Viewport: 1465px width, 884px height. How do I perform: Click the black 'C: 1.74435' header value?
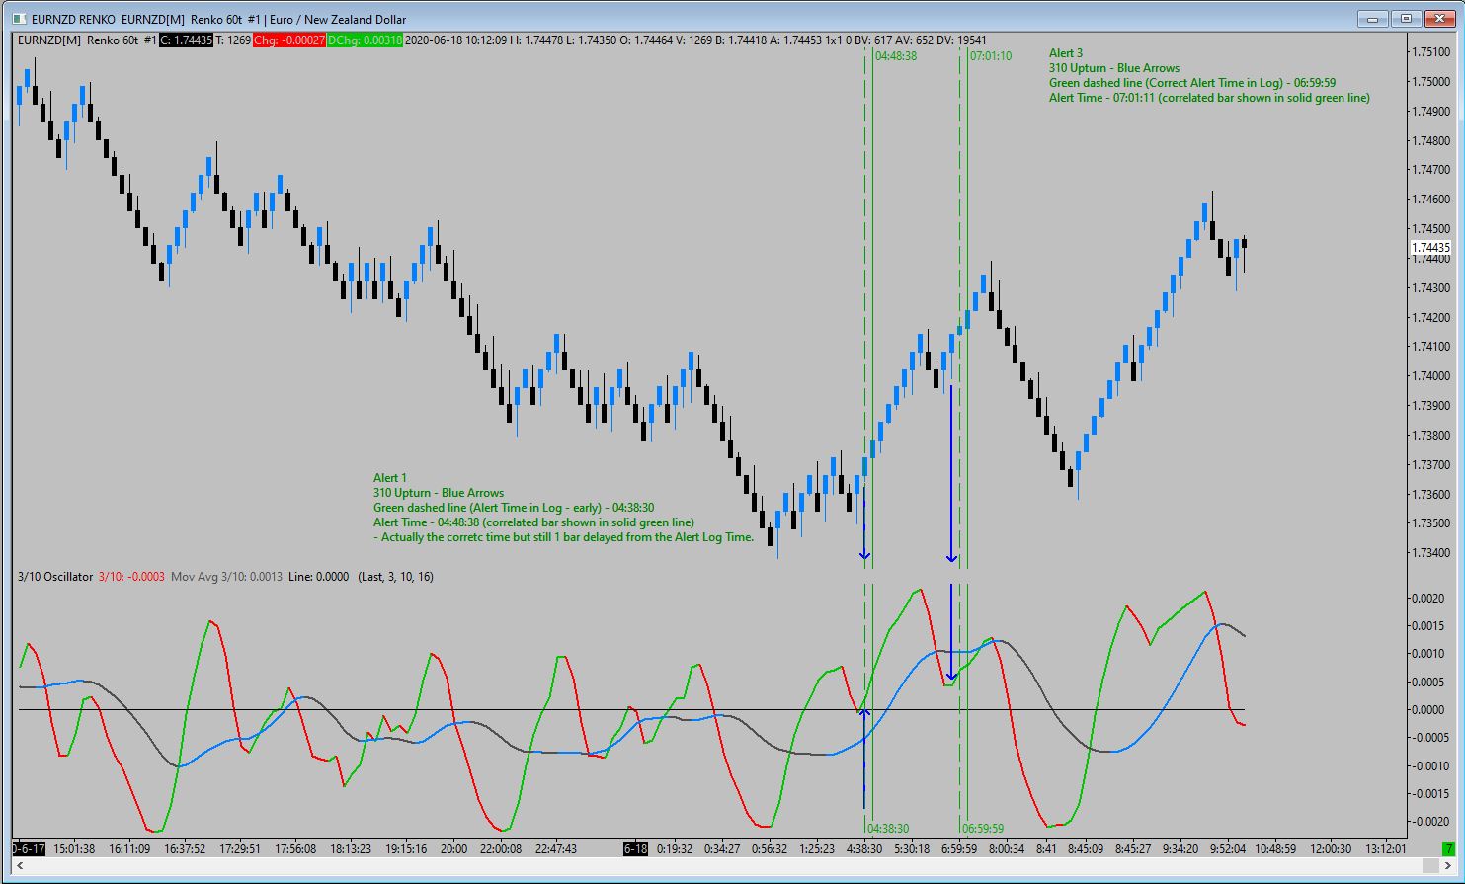pos(186,40)
